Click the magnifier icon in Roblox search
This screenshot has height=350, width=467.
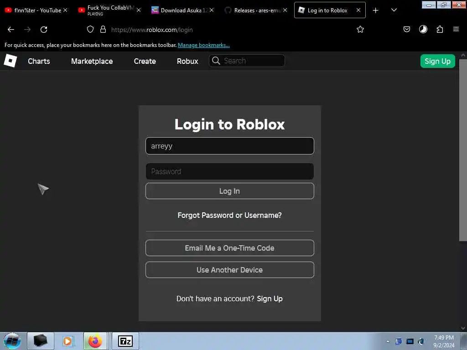tap(216, 61)
